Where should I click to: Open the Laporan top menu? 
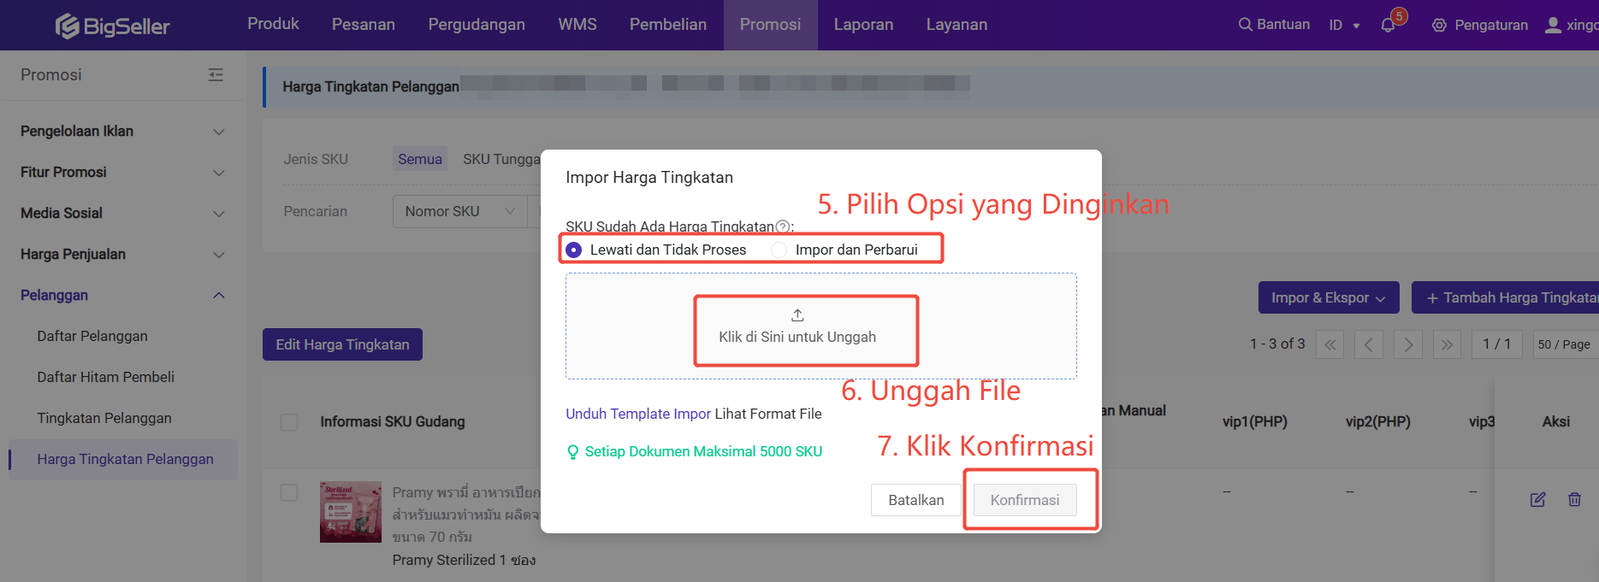click(x=863, y=25)
